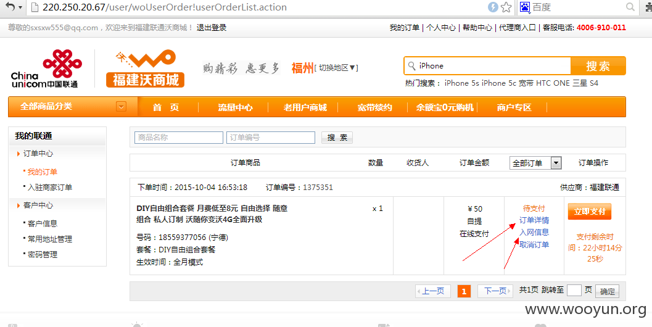Click the 立即支付 pay button

590,212
